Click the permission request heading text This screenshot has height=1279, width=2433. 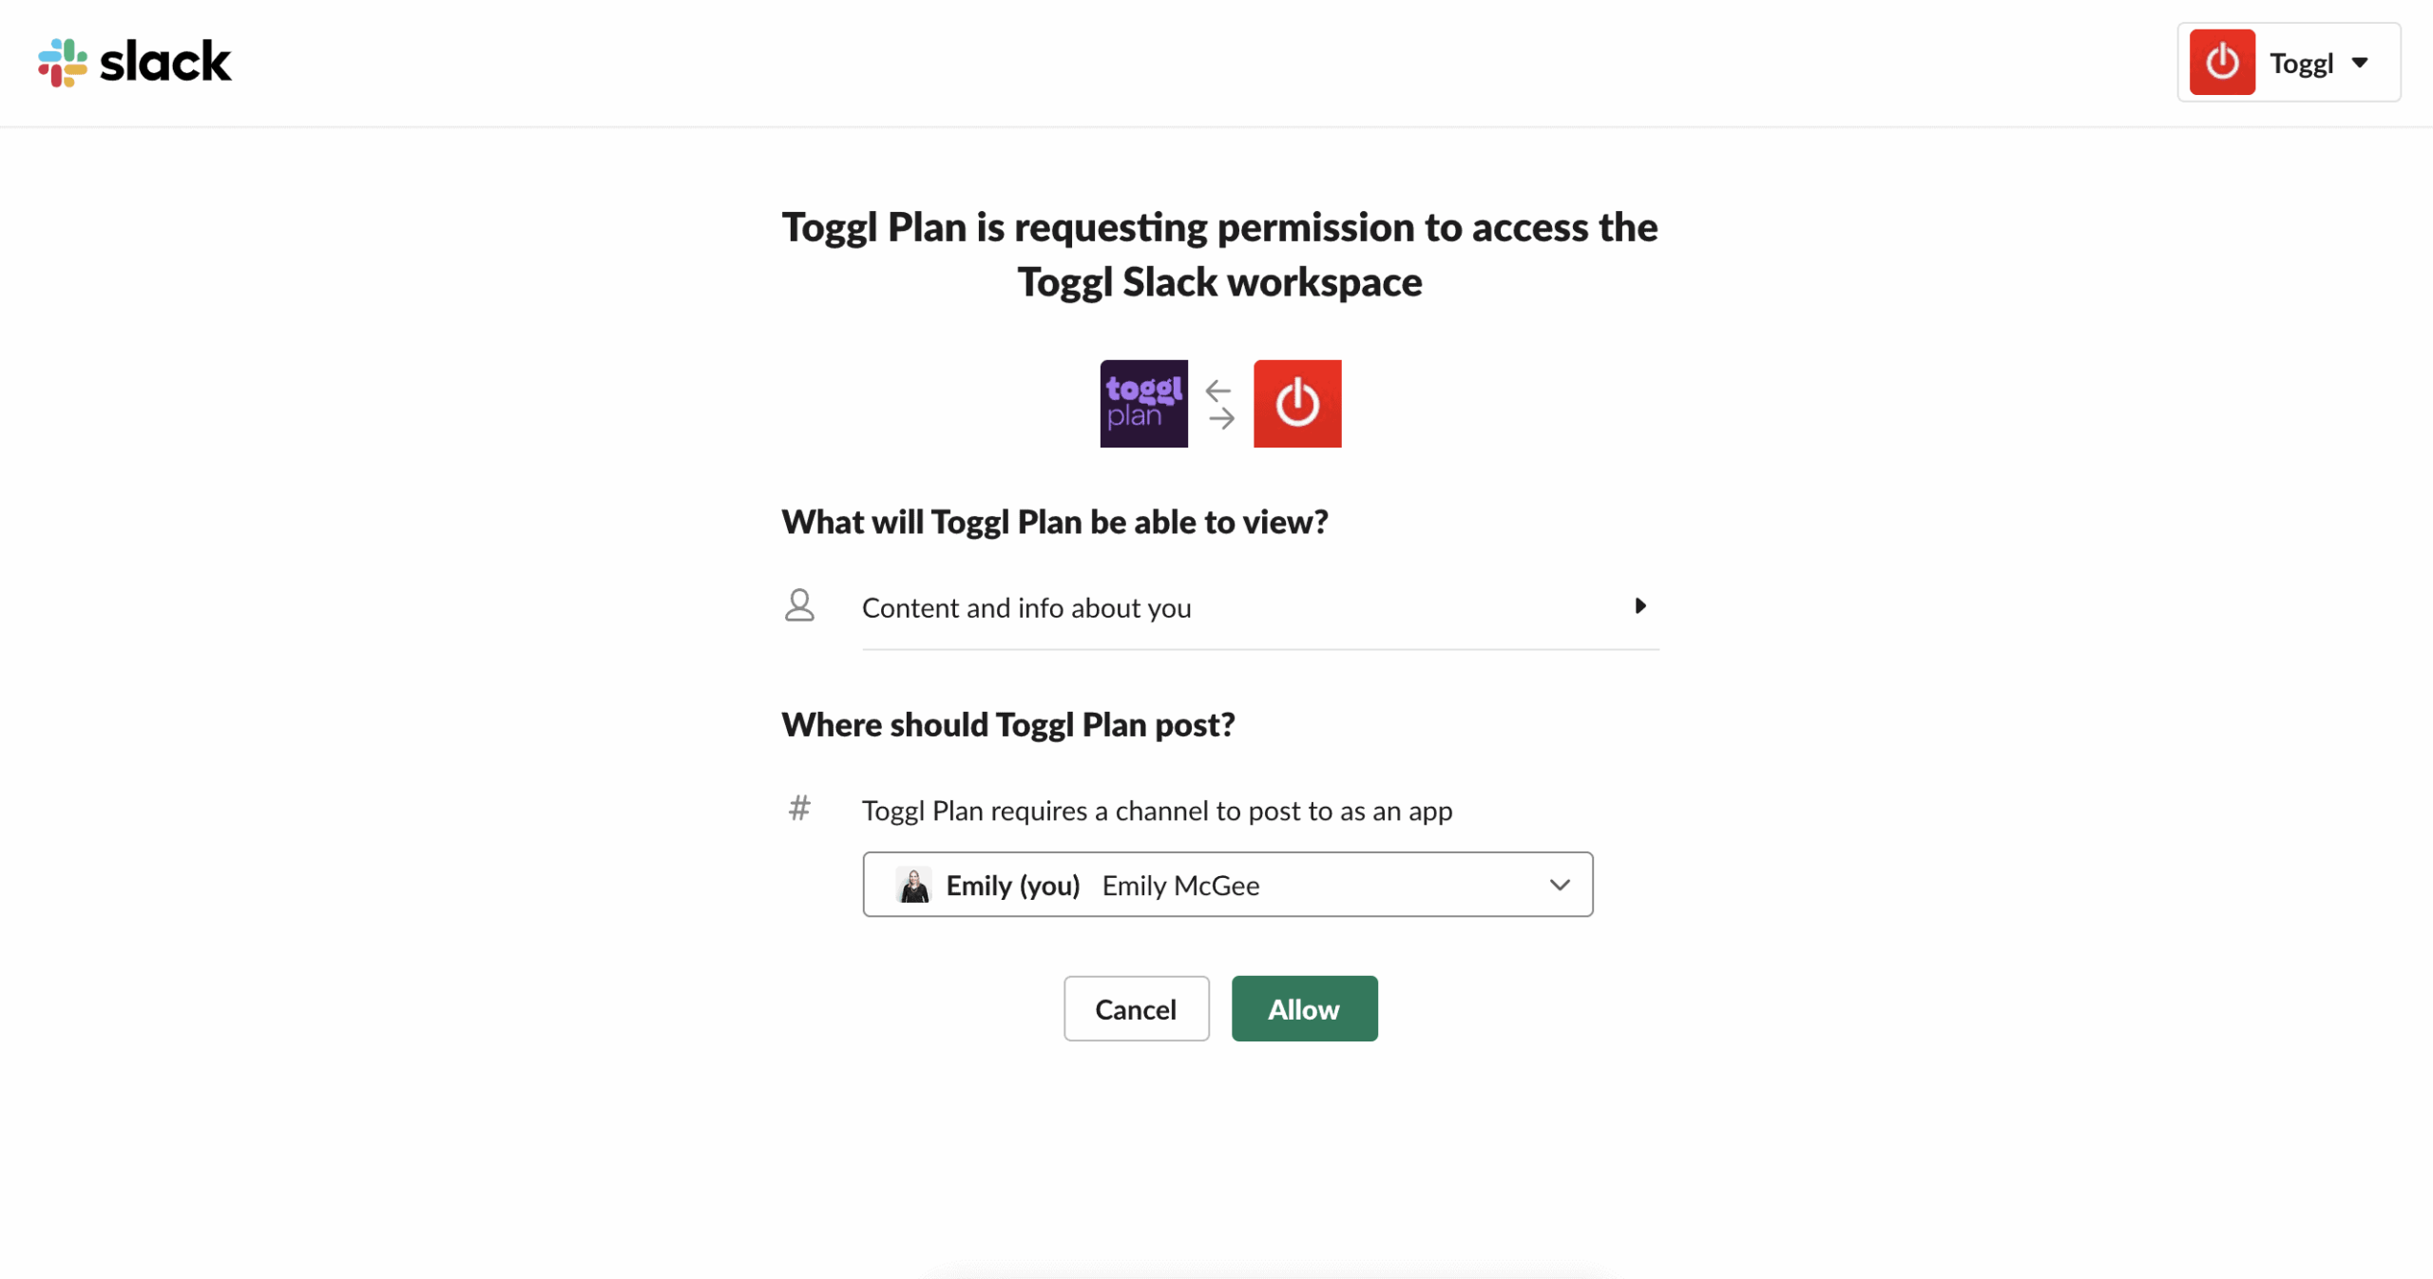[x=1219, y=255]
